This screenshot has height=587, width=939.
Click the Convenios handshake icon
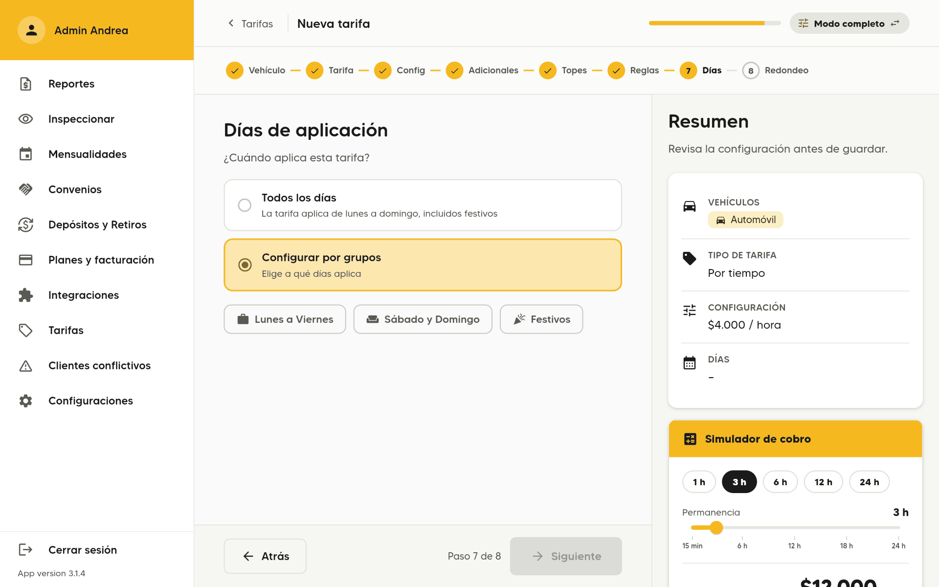pyautogui.click(x=25, y=189)
